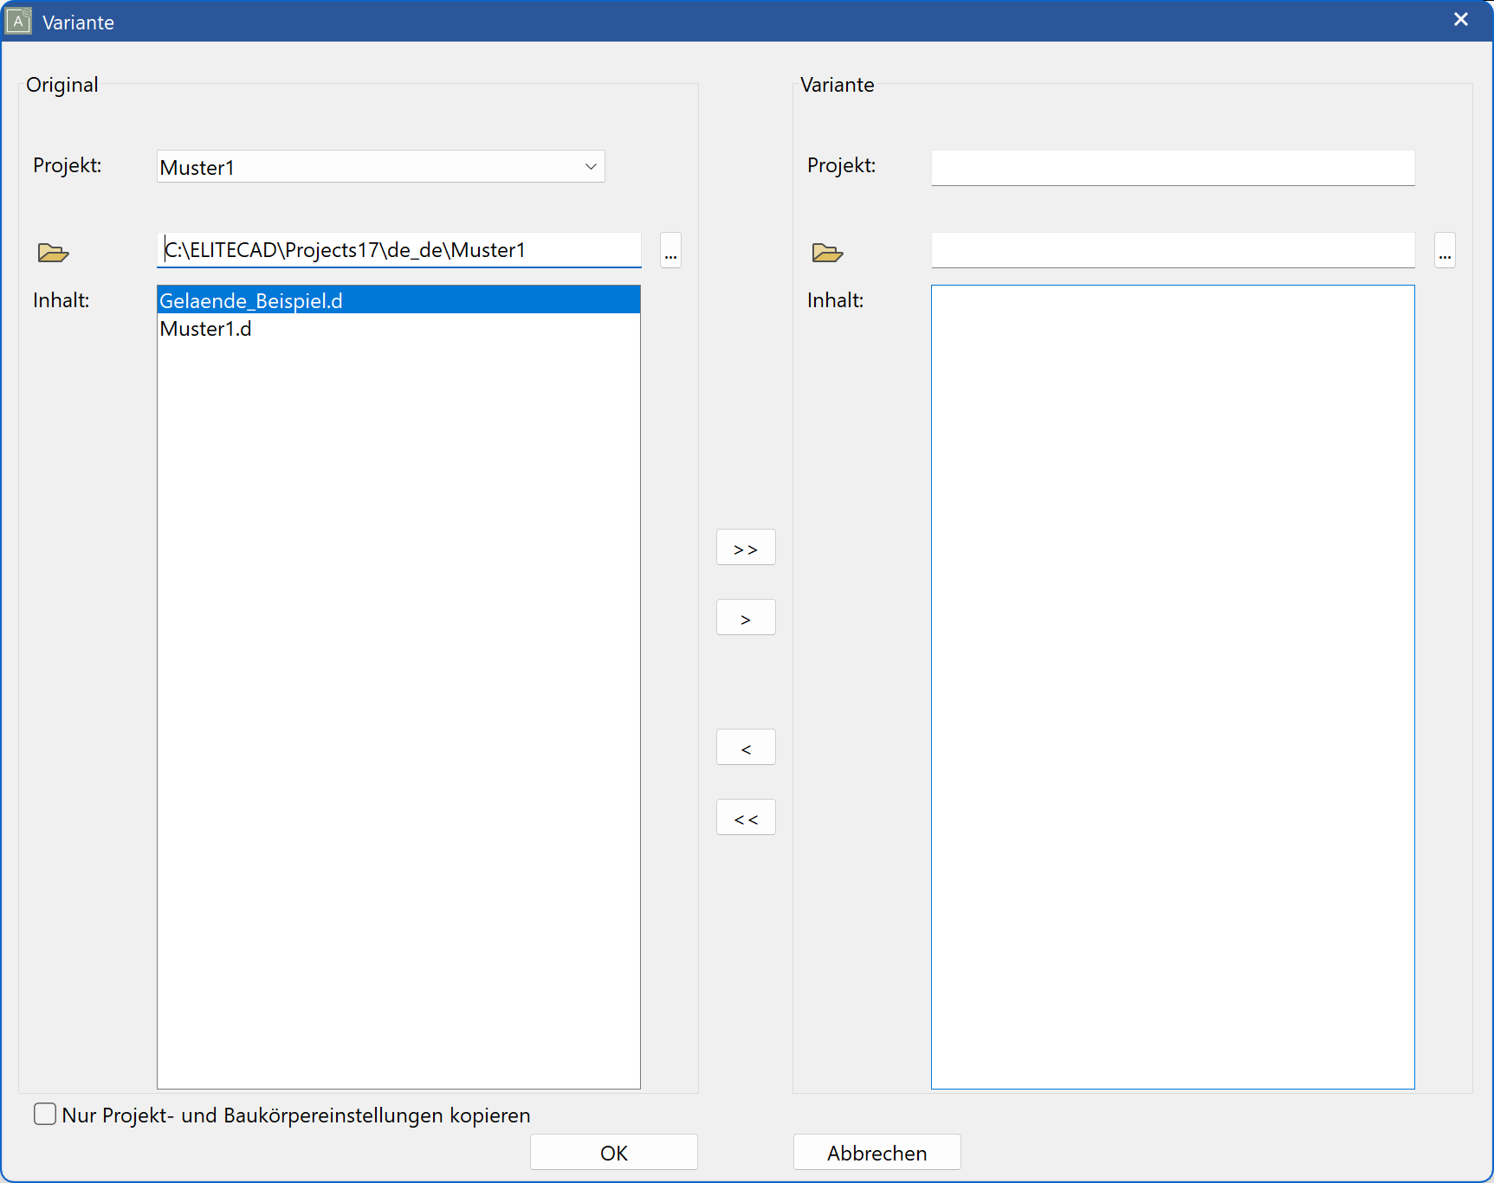Click the empty Variante Projekt field
This screenshot has width=1494, height=1183.
(1171, 167)
